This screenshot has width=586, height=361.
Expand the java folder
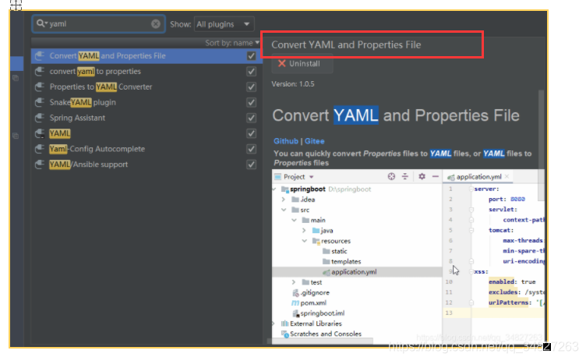[x=304, y=231]
